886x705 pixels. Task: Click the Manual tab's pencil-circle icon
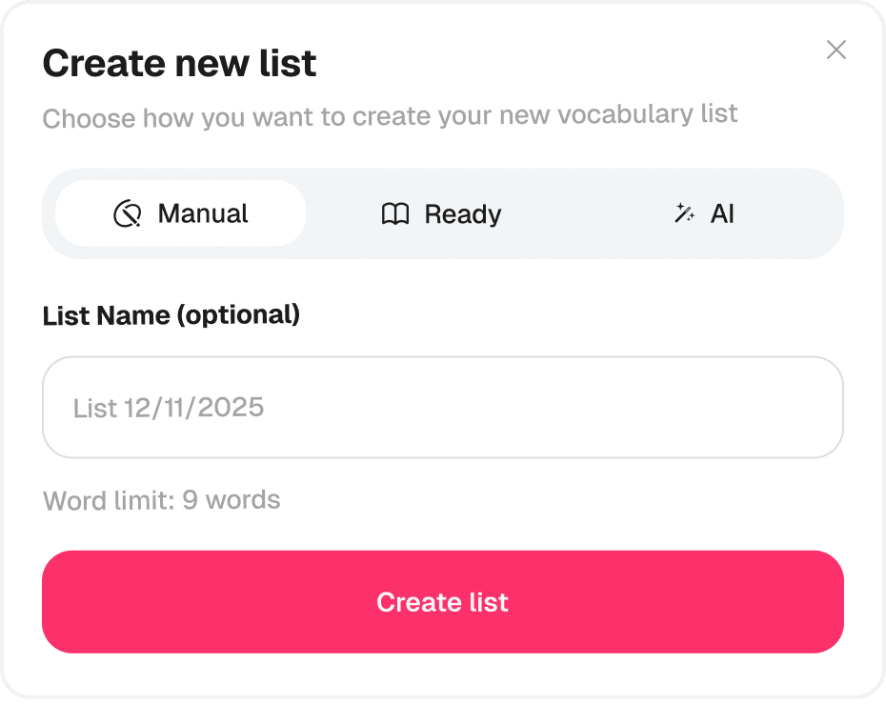(x=127, y=214)
